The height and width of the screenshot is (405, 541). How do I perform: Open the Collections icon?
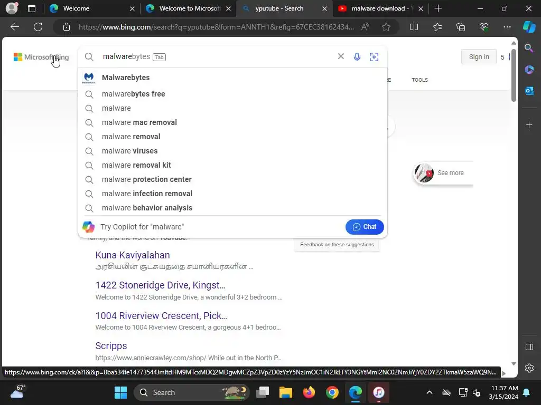[x=461, y=27]
